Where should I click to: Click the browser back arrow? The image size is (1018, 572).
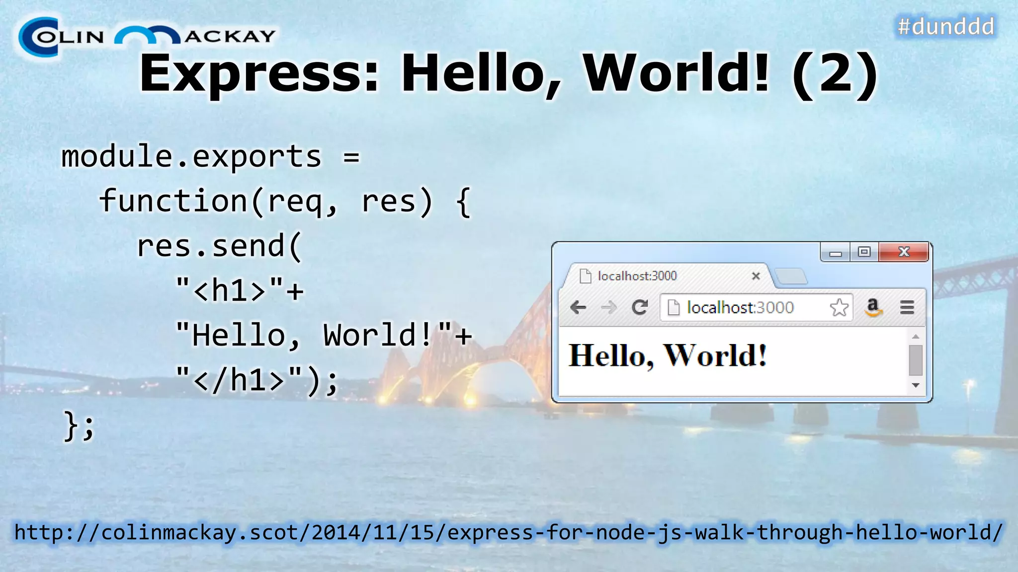coord(578,308)
